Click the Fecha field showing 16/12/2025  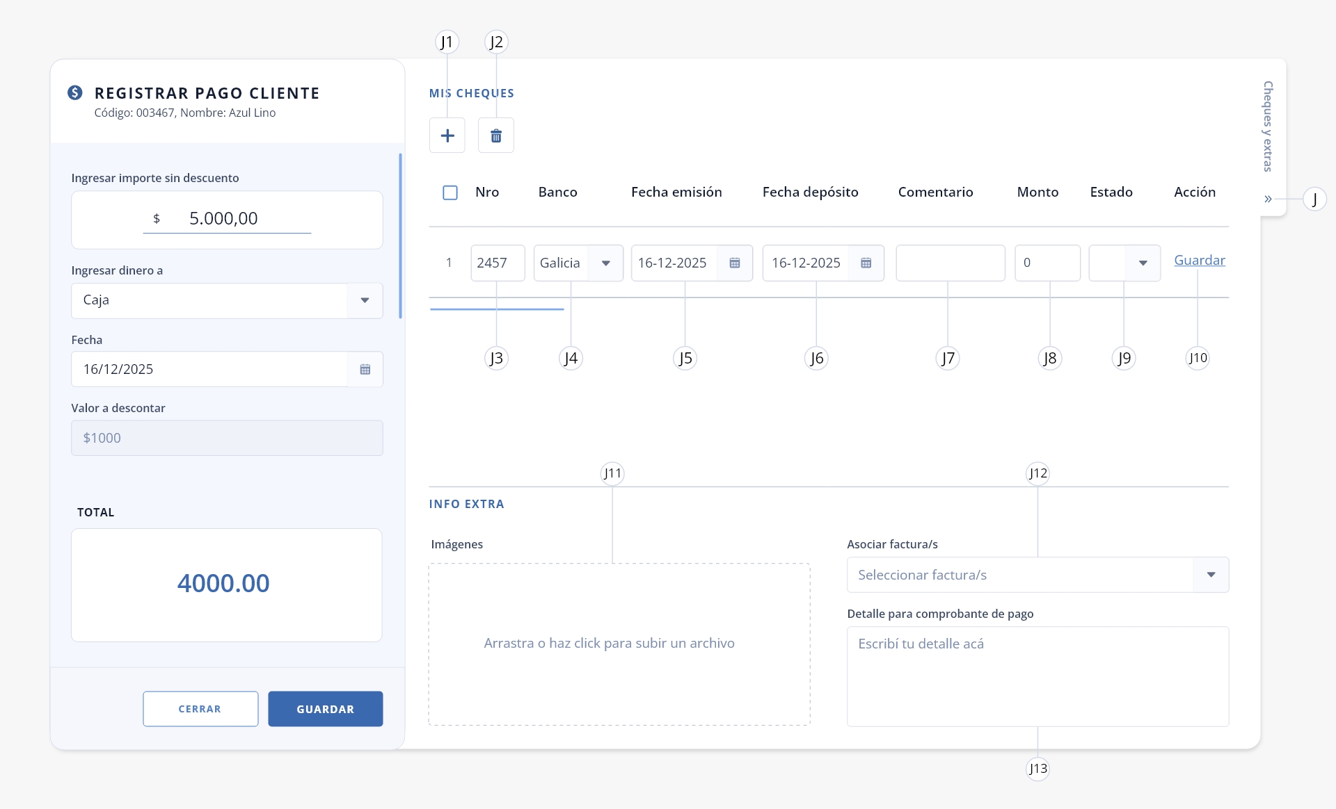coord(227,369)
